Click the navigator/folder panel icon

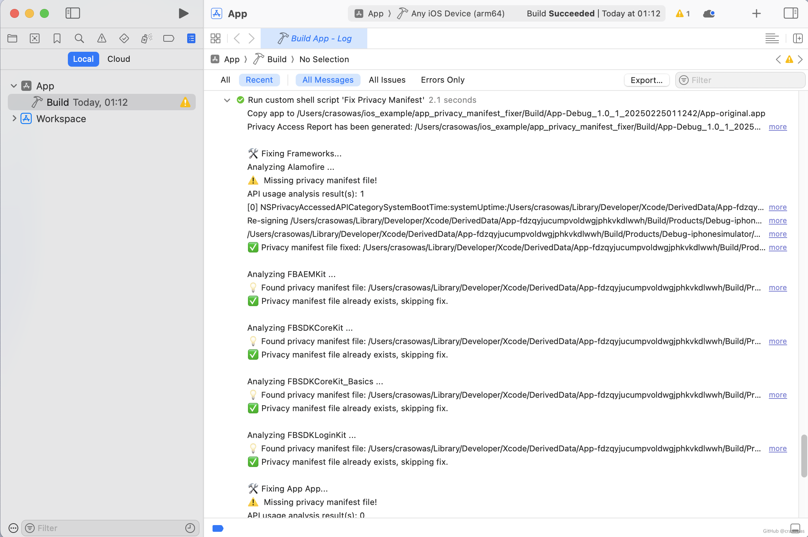13,38
